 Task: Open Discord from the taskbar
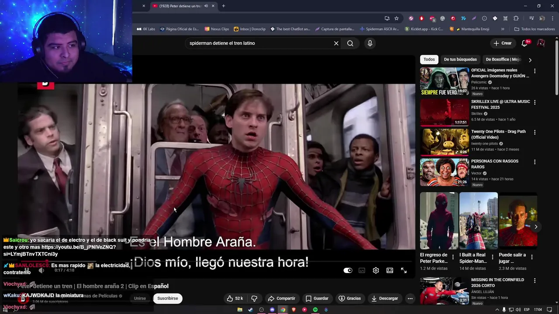coord(272,310)
